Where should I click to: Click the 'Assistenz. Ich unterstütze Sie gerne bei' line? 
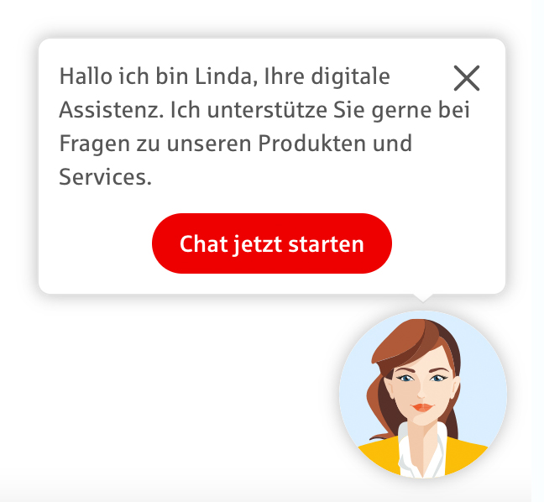pyautogui.click(x=264, y=110)
